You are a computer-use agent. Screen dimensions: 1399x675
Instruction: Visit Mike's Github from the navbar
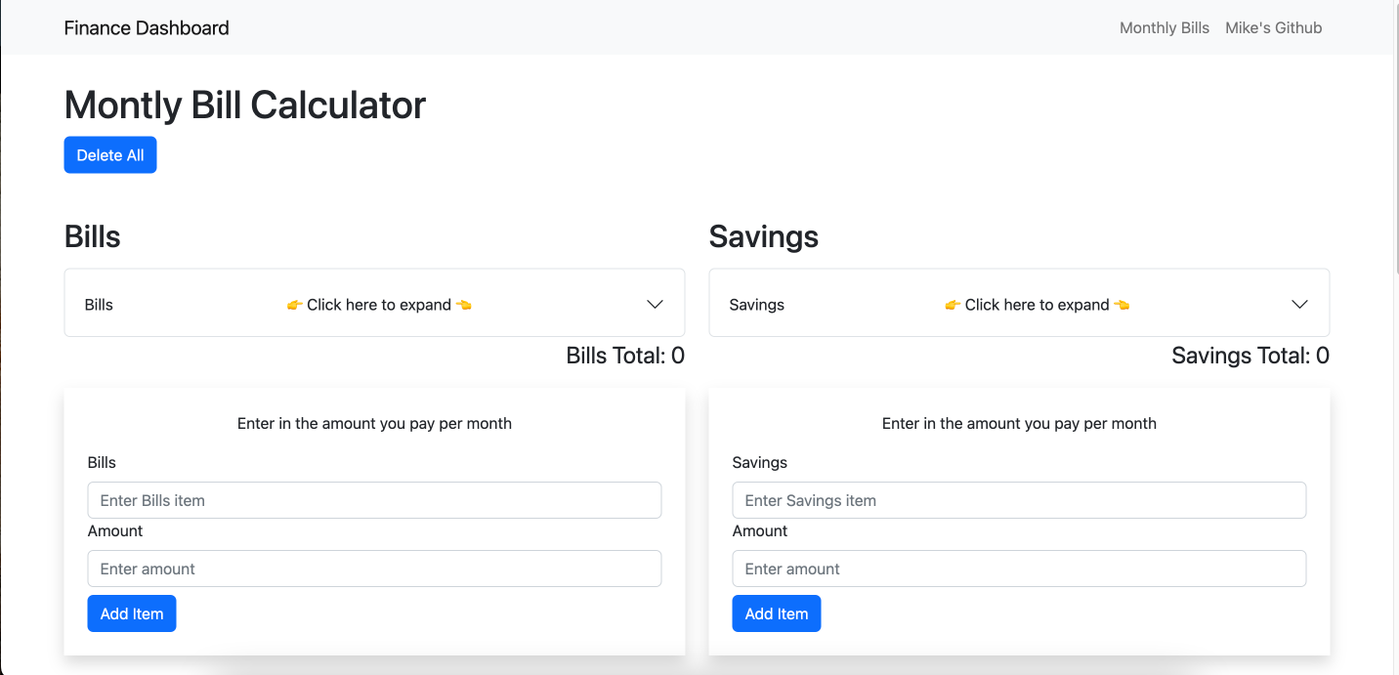pyautogui.click(x=1273, y=27)
